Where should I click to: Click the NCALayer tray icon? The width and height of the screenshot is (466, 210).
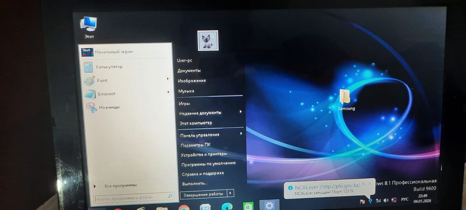370,201
